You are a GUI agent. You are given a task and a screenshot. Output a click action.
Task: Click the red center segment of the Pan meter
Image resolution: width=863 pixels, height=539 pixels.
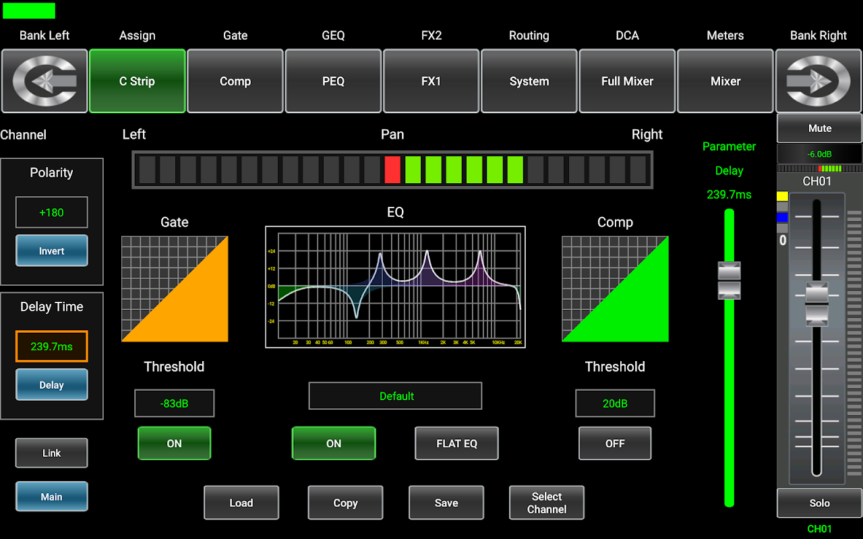pos(392,170)
